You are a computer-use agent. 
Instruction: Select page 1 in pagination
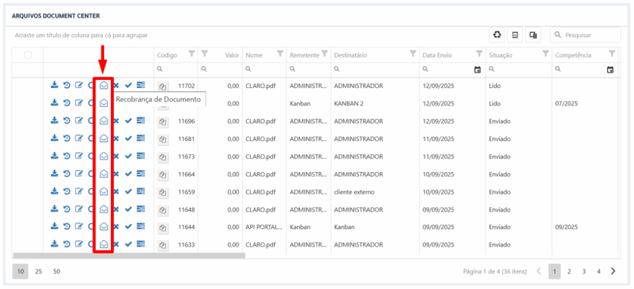(x=554, y=272)
